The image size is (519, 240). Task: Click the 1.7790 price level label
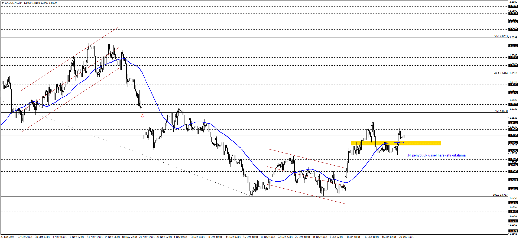tap(513, 151)
